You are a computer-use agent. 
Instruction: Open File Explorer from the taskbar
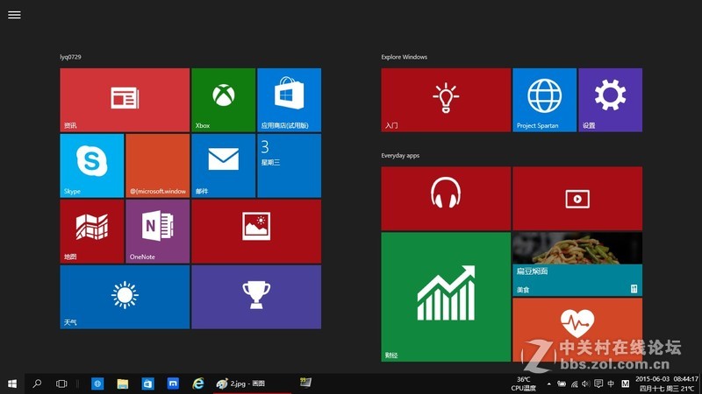click(123, 383)
